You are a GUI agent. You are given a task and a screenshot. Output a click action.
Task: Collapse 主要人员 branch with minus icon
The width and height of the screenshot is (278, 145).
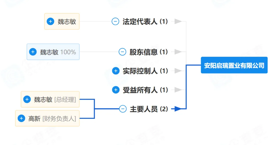tap(123, 109)
